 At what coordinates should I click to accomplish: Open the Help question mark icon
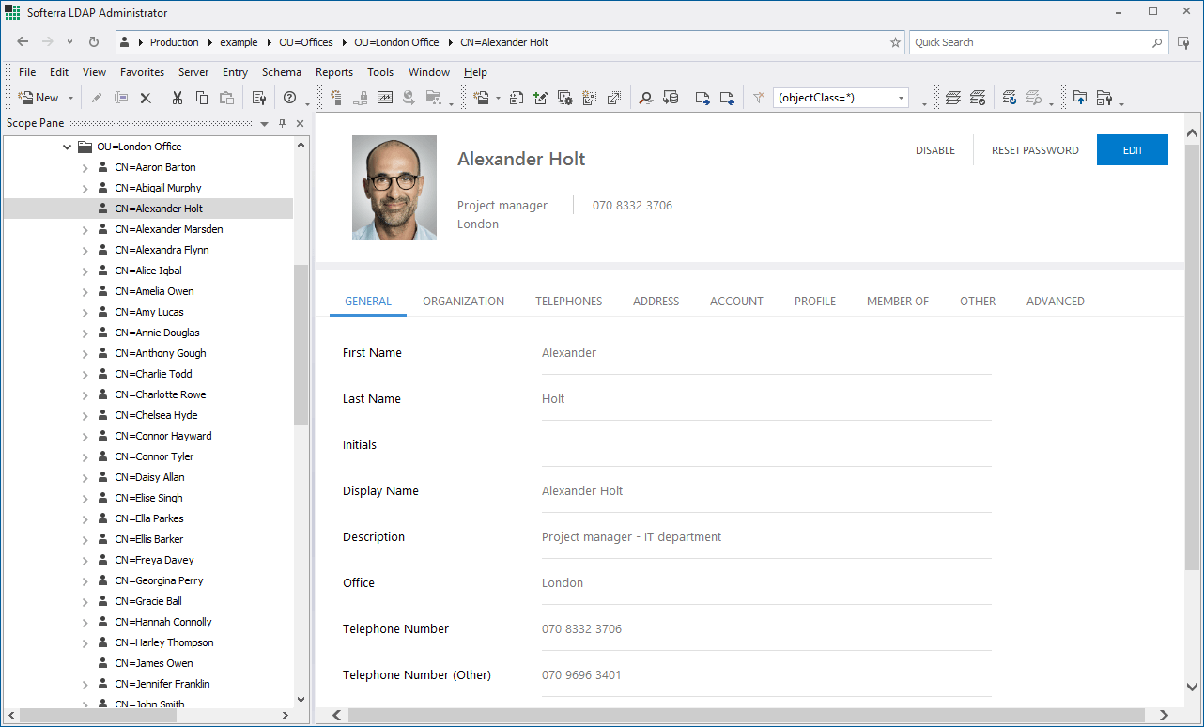coord(289,98)
